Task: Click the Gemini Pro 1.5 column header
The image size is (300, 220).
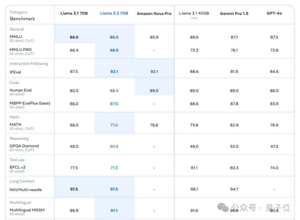Action: coord(234,14)
